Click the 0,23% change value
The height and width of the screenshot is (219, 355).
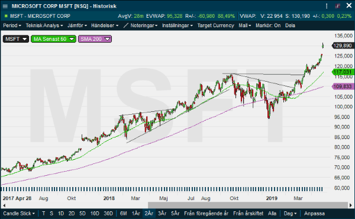click(x=344, y=16)
